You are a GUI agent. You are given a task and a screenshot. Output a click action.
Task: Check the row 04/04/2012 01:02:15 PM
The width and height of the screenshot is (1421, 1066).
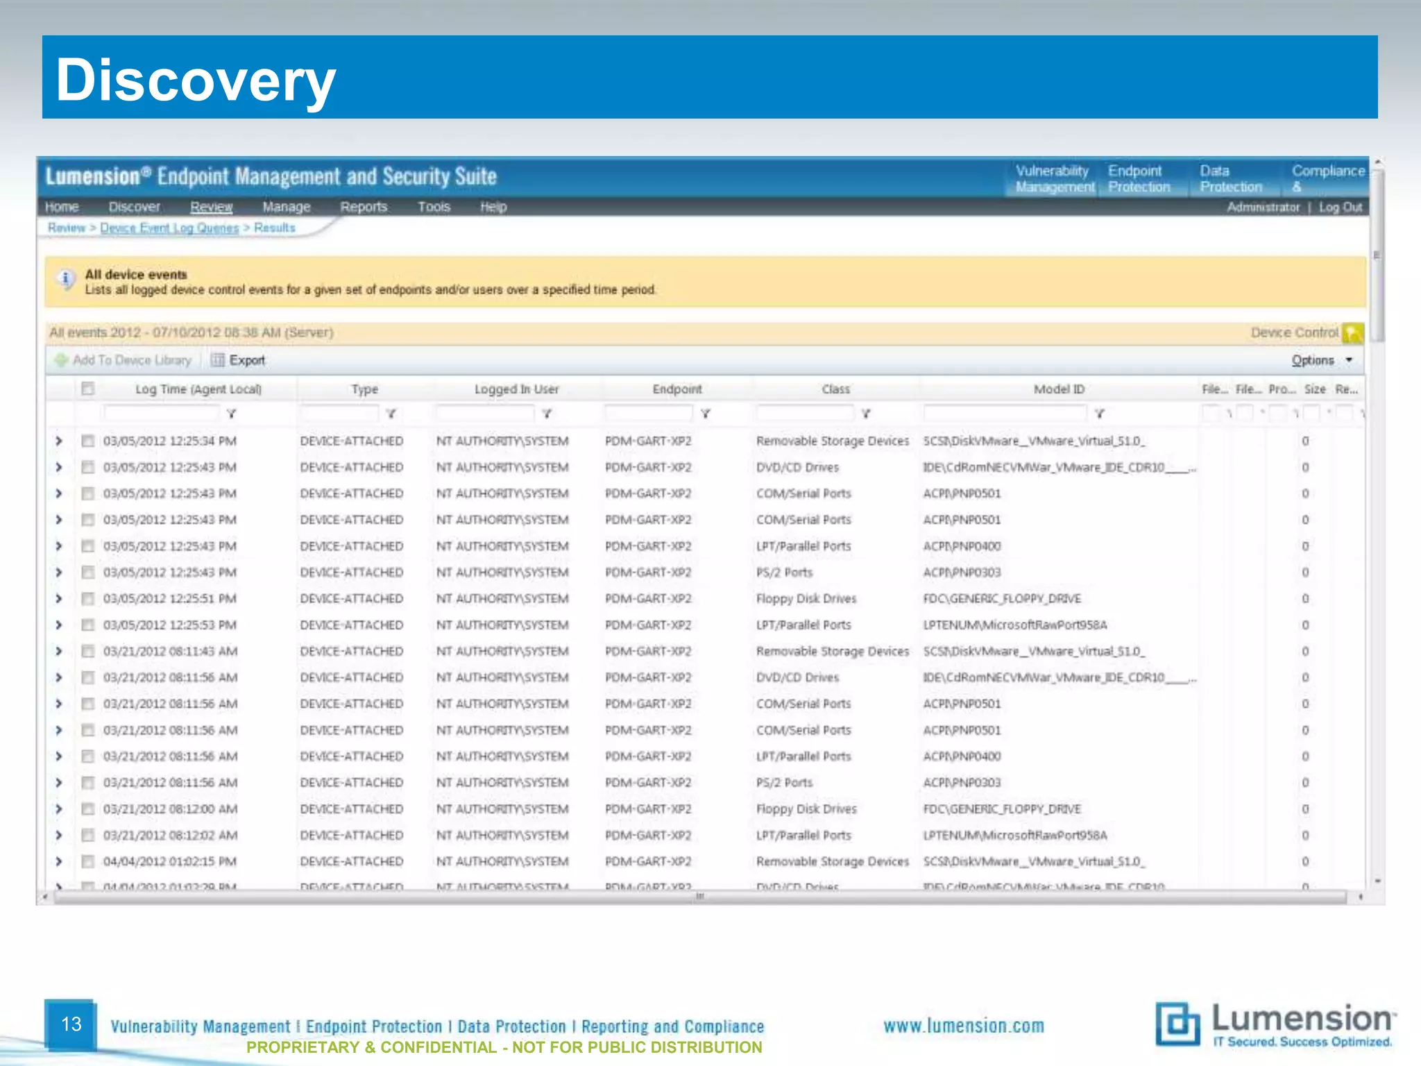point(87,861)
